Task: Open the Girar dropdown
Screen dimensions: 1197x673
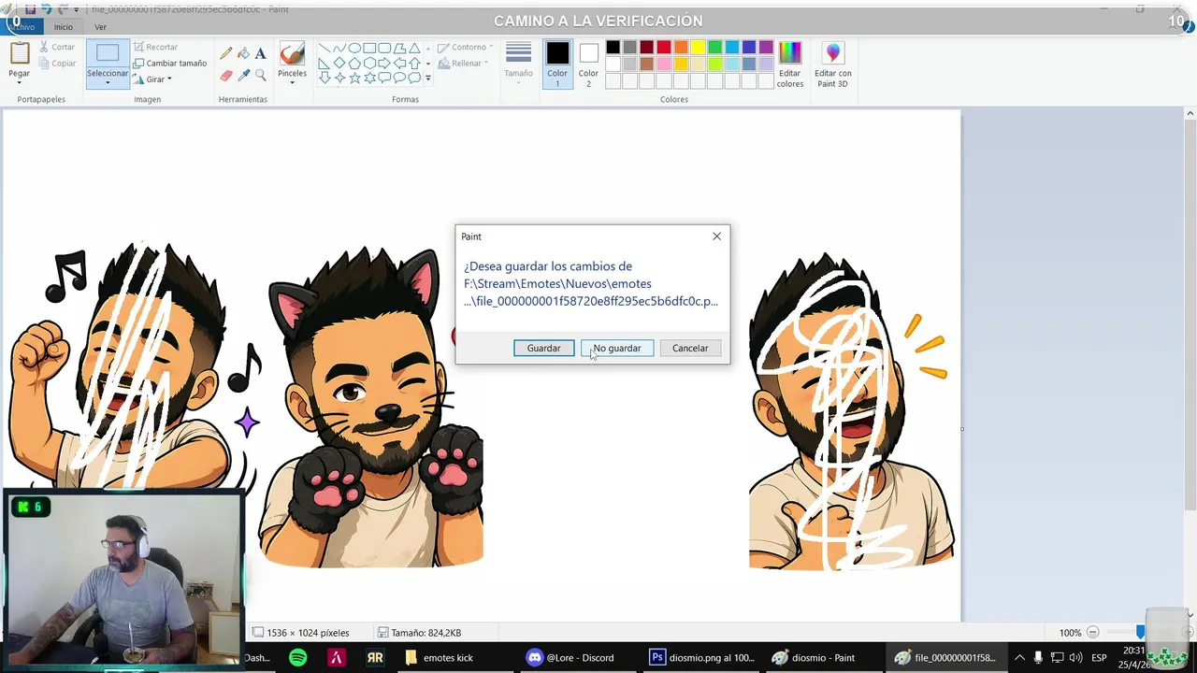Action: (152, 79)
